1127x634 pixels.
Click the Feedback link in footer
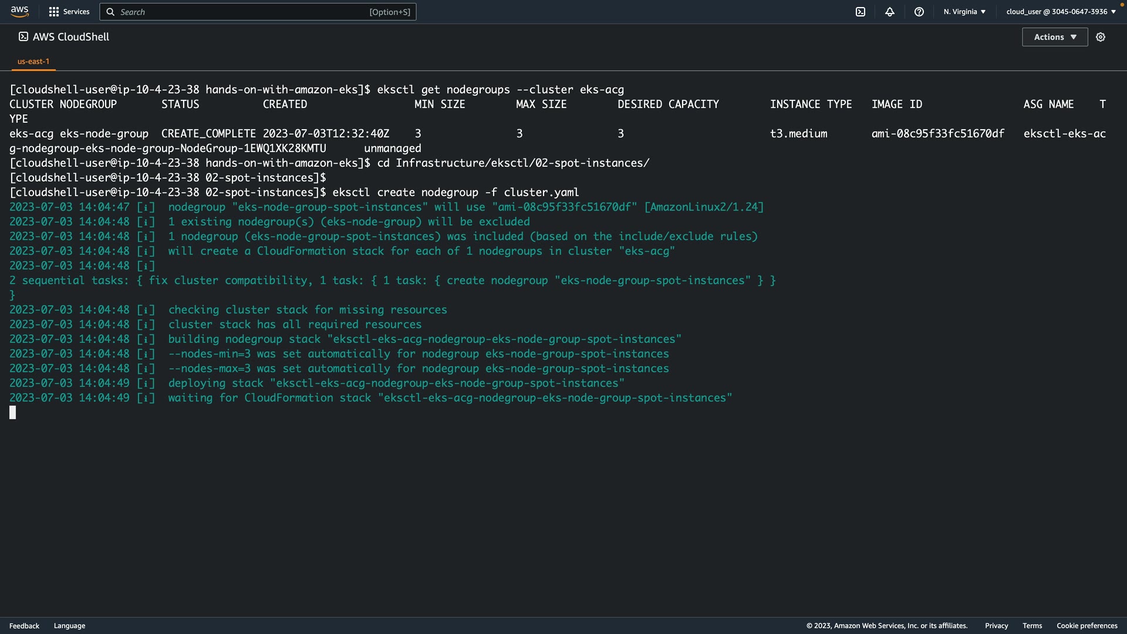pos(24,626)
